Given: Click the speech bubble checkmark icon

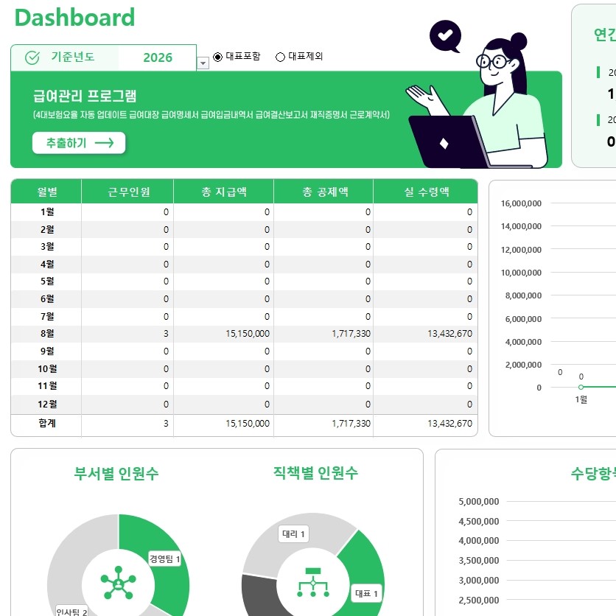Looking at the screenshot, I should [x=445, y=36].
